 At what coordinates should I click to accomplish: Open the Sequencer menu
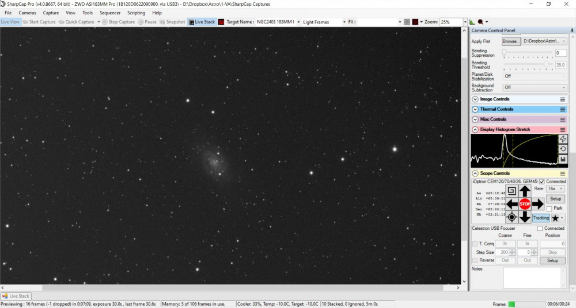(110, 13)
